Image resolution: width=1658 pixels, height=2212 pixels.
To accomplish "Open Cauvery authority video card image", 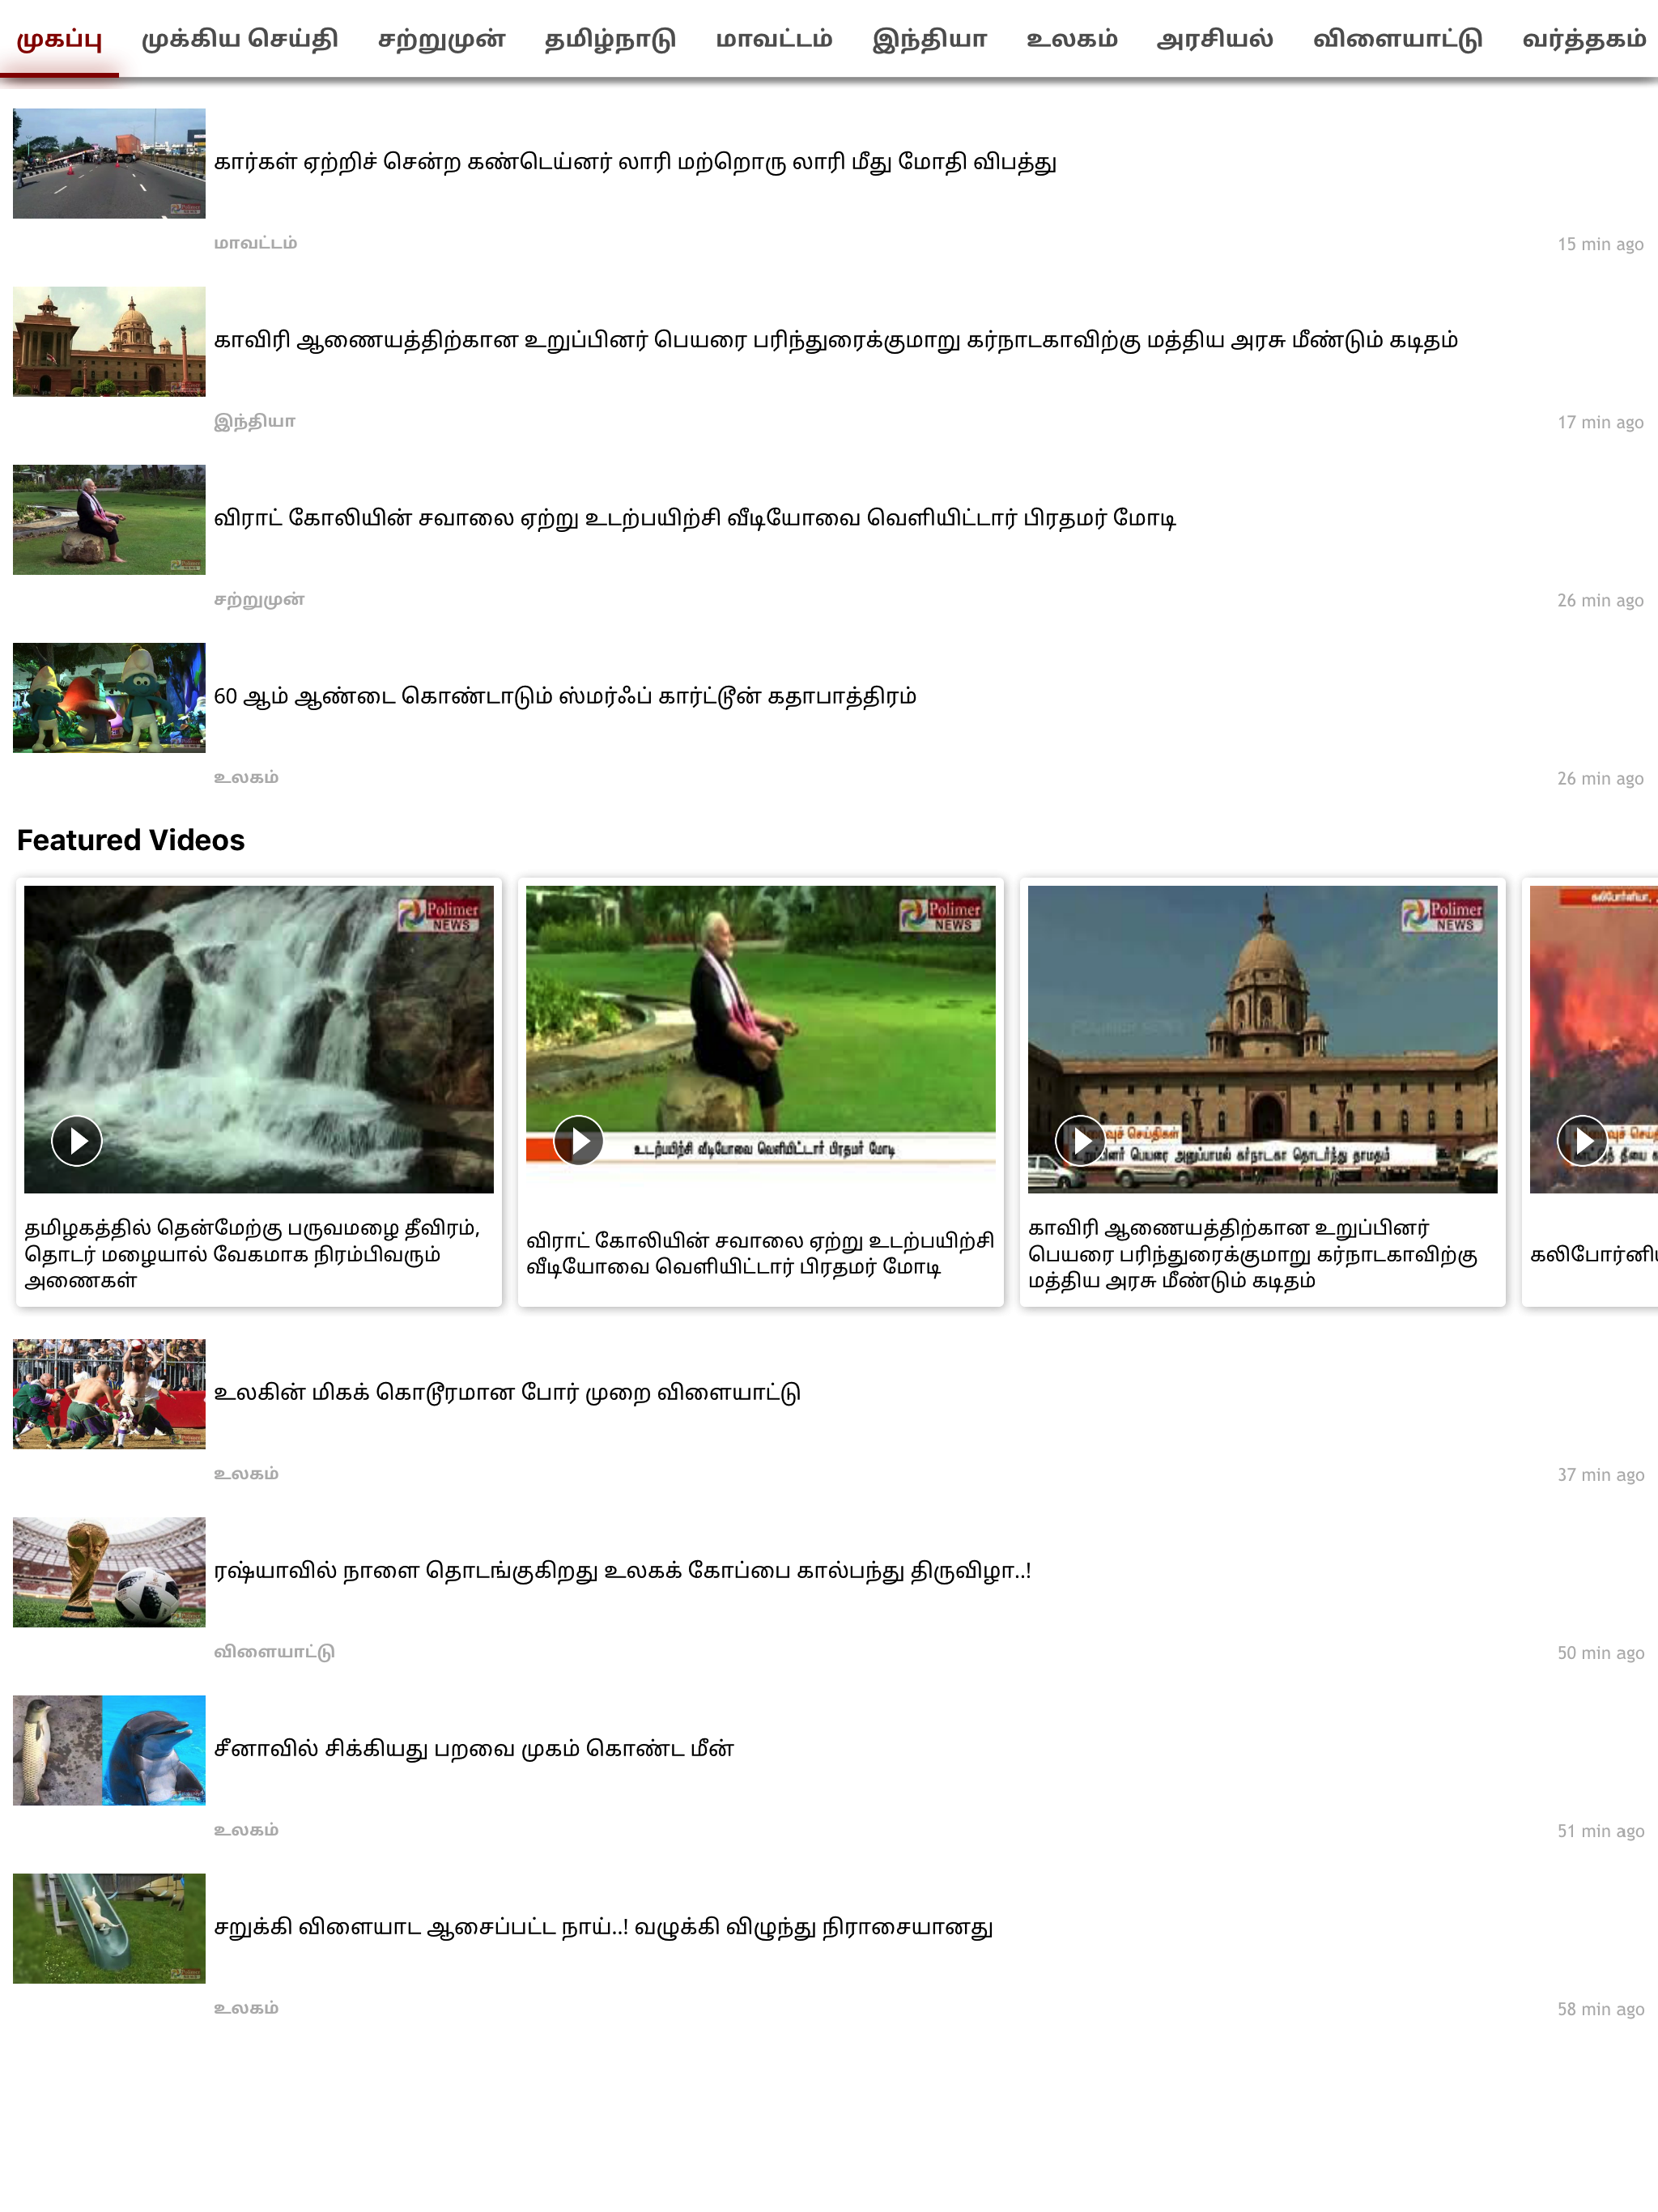I will coord(1263,1038).
